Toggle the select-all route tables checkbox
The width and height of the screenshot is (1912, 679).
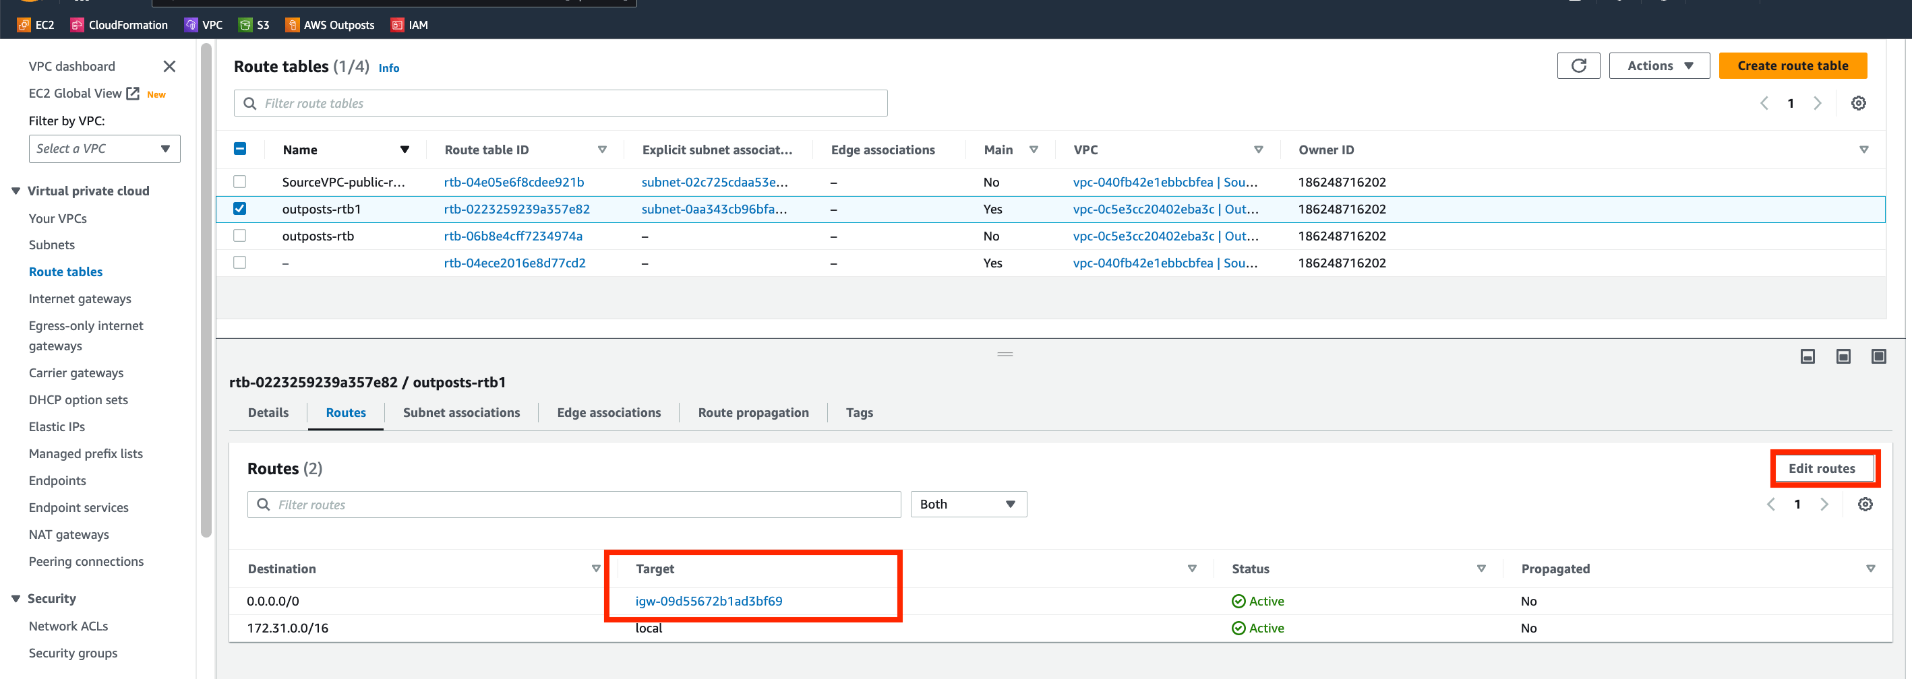click(x=240, y=148)
